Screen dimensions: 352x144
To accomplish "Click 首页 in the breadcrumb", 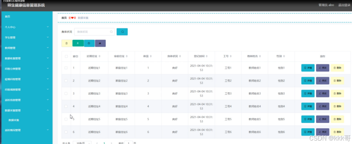I will [x=64, y=18].
